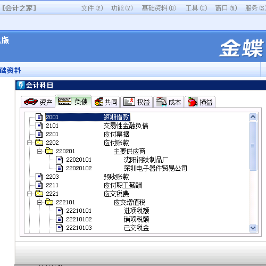Open the 基础资料(D) menu
Screen dimensions: 266x266
click(159, 8)
